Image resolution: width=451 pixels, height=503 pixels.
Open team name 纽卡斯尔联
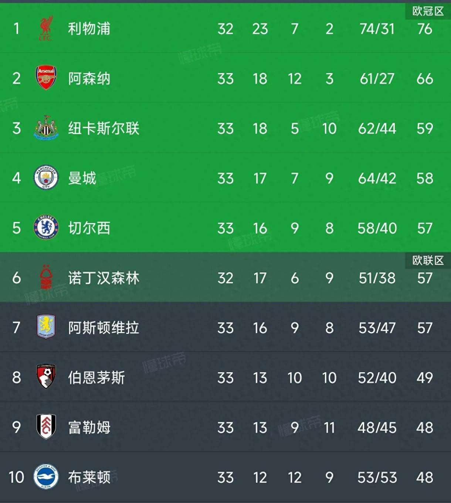tap(104, 129)
